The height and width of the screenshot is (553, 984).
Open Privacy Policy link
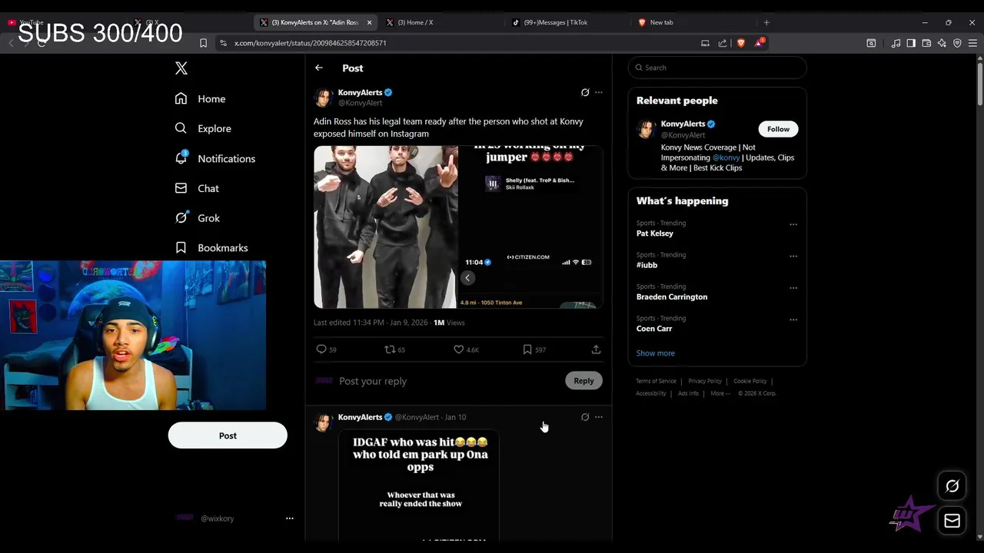click(x=705, y=381)
